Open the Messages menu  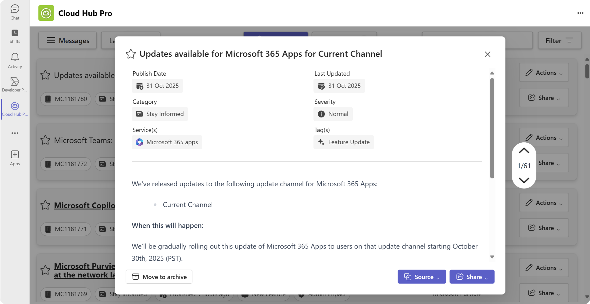click(67, 40)
